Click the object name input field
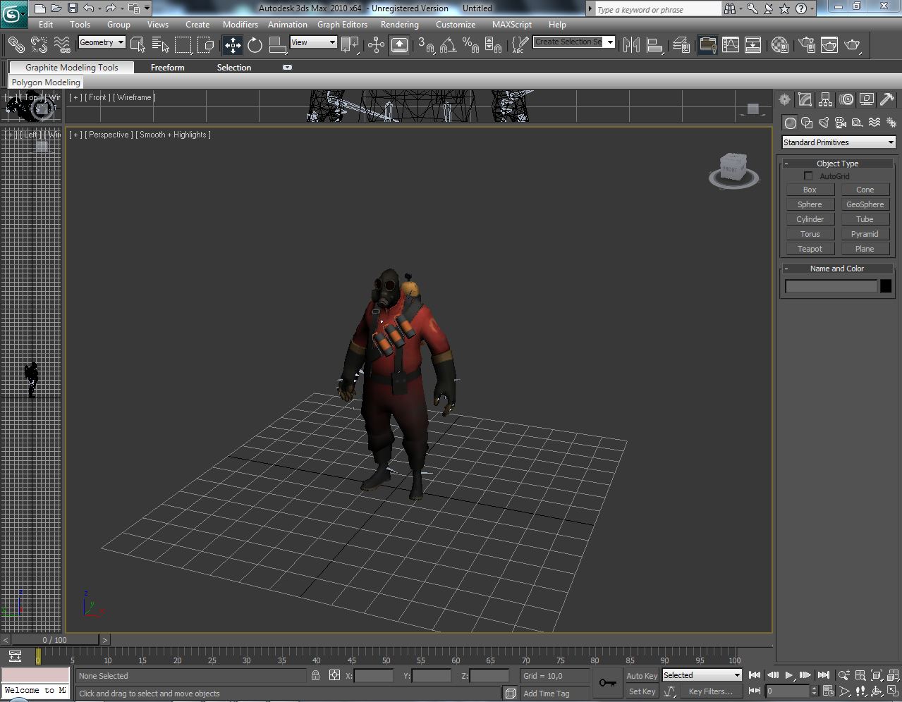Viewport: 902px width, 702px height. 831,286
